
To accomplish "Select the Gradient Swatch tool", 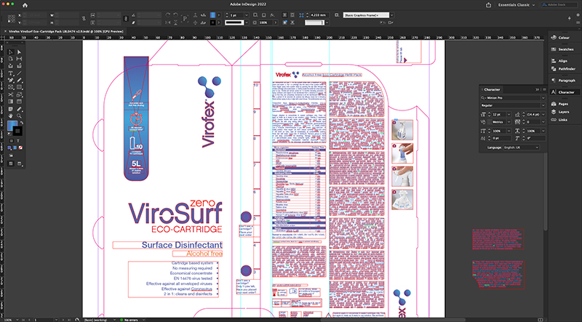I will click(11, 102).
